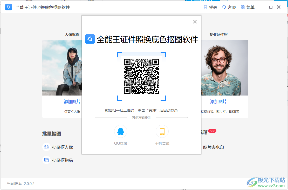
Task: Click 添加图片 under 人像抠图
Action: pos(72,101)
